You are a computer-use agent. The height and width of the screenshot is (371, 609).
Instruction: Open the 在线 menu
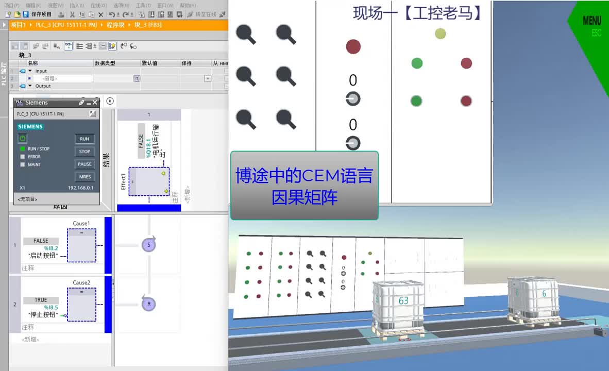tap(98, 6)
